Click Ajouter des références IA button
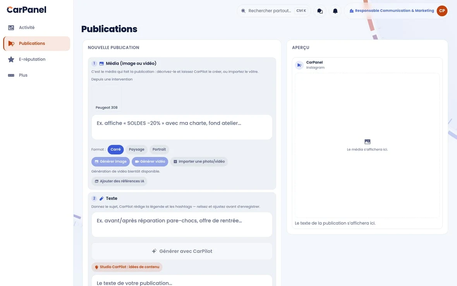The width and height of the screenshot is (457, 286). [119, 181]
